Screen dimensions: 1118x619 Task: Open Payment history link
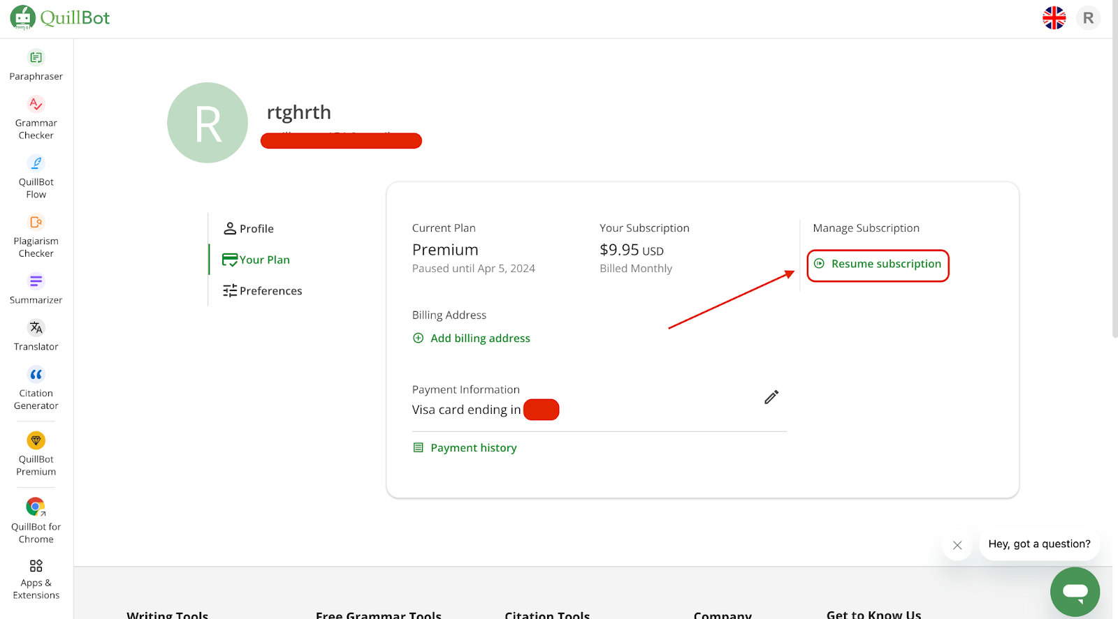click(x=465, y=448)
